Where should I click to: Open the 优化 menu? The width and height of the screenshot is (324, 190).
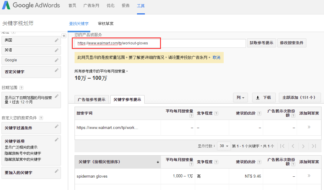(111, 5)
